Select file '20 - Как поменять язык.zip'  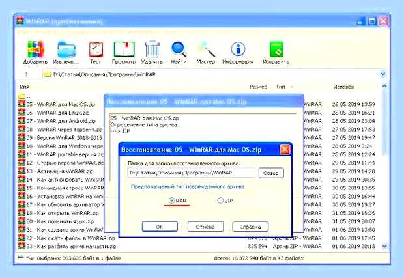(60, 221)
